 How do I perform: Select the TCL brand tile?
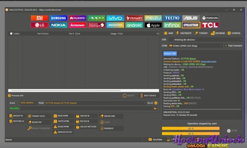210,25
